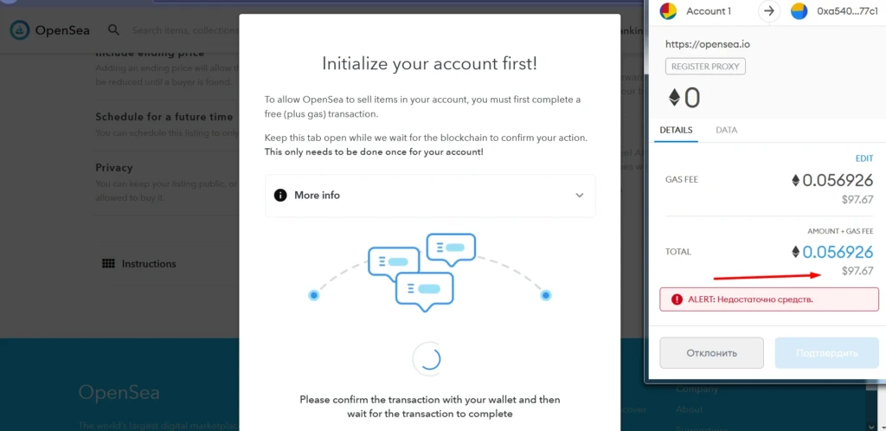Click the OpenSea wordmark in the header
The width and height of the screenshot is (886, 431).
(x=62, y=30)
